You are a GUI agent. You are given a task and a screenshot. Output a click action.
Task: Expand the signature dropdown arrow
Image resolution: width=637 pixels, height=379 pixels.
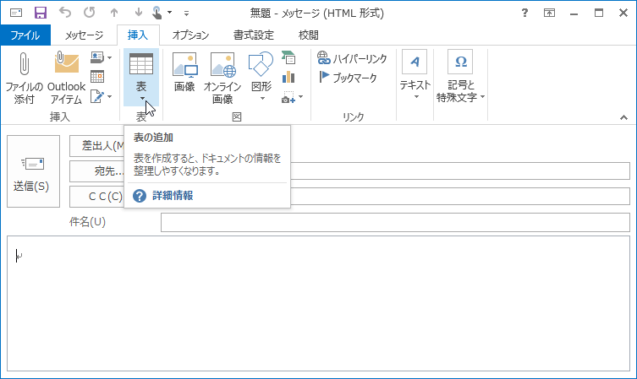109,96
